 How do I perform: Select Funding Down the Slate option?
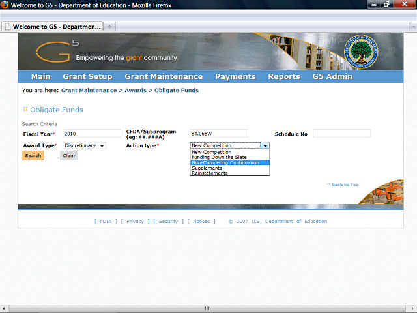(230, 157)
